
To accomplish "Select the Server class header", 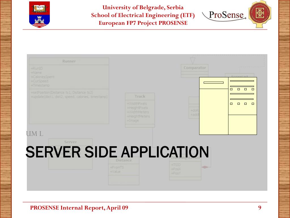I will 71,142.
